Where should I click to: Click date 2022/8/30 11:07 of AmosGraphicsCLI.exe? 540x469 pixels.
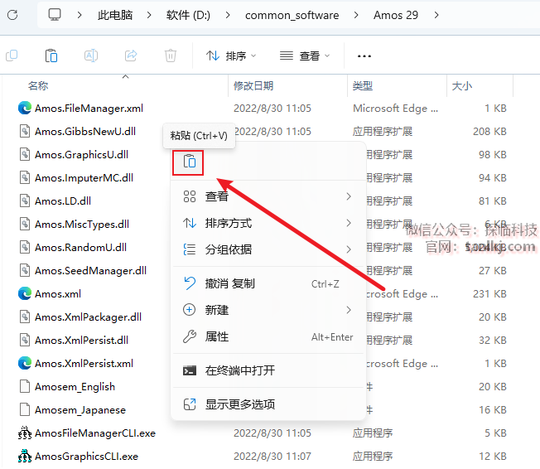tap(272, 456)
